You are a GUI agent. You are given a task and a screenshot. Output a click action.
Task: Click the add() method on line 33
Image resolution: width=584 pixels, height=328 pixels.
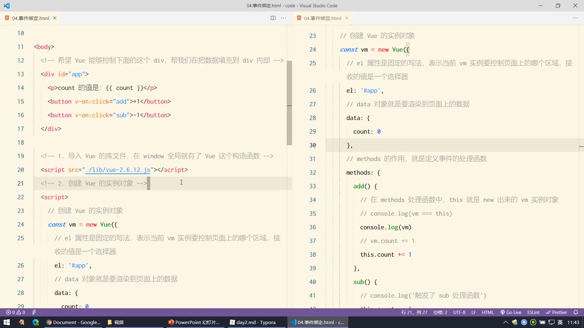coord(365,186)
